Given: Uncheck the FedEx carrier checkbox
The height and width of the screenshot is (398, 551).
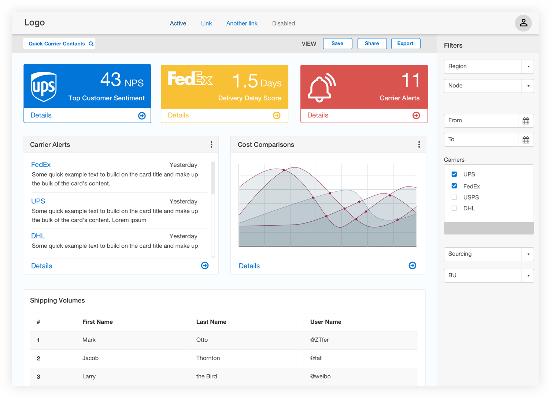Looking at the screenshot, I should [x=454, y=186].
